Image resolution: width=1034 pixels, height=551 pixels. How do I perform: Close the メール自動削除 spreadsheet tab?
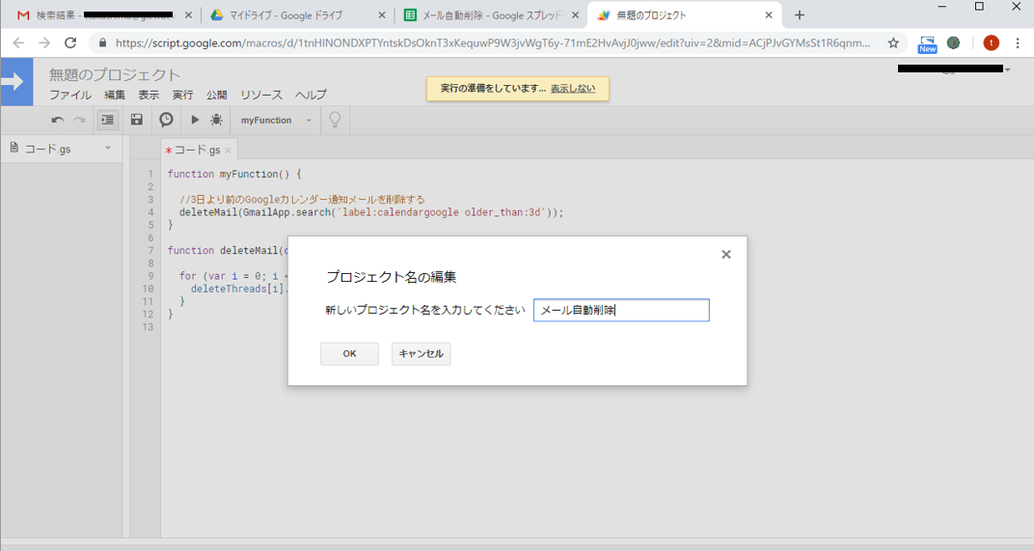pos(575,15)
